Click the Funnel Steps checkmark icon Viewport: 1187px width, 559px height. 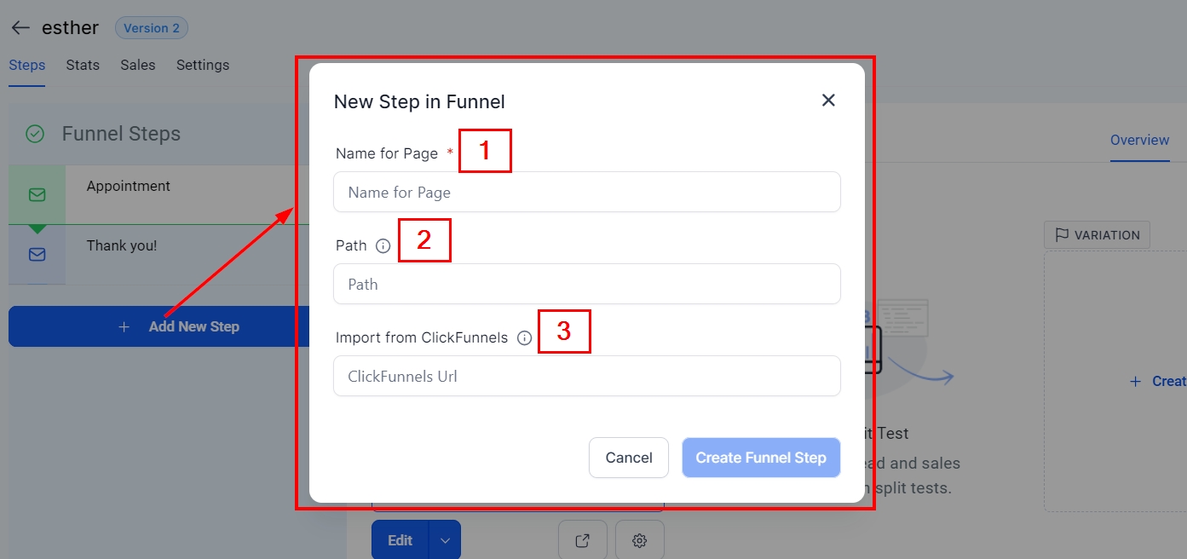coord(35,134)
